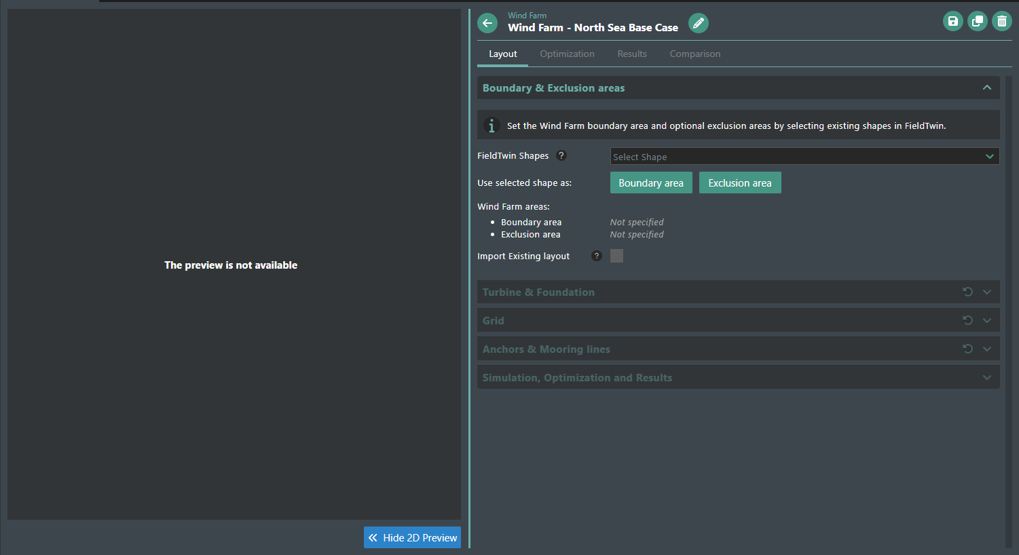
Task: Switch to the Optimization tab
Action: pyautogui.click(x=567, y=54)
